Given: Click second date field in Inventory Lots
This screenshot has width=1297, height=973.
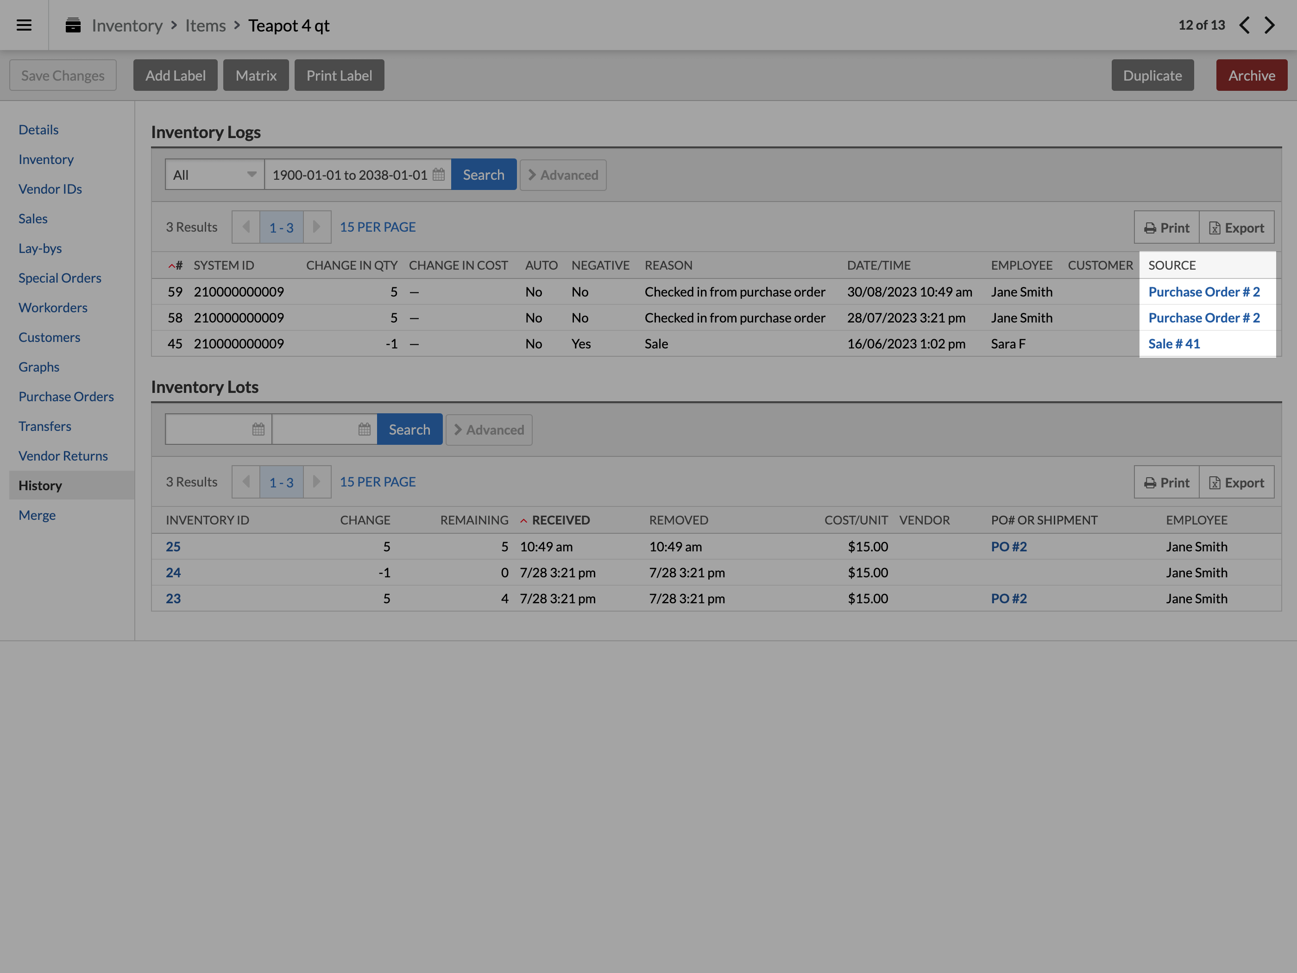Looking at the screenshot, I should [324, 430].
